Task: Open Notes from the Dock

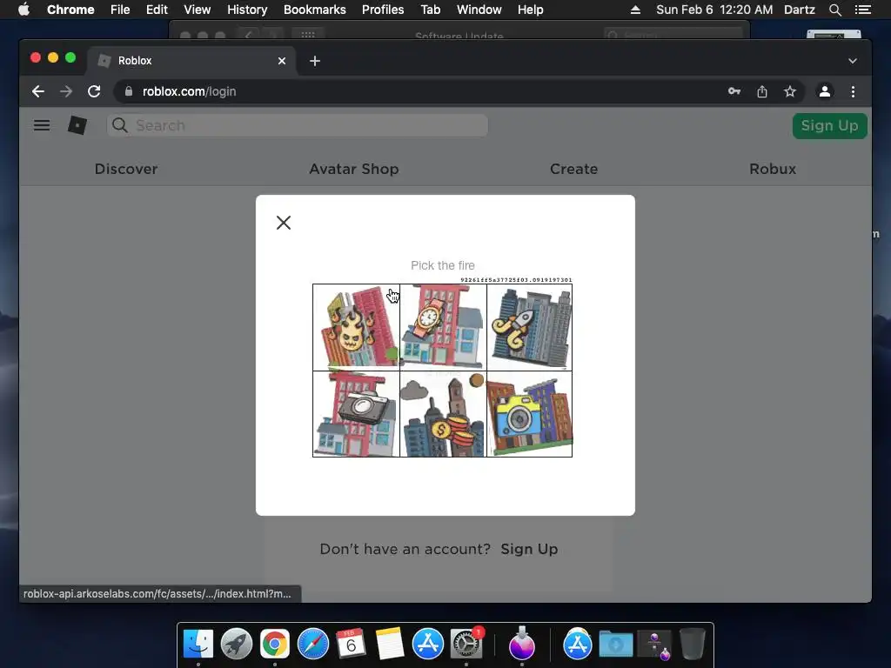Action: click(390, 644)
